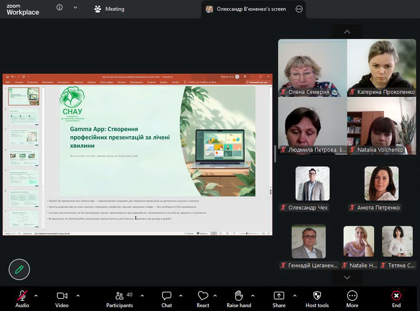The width and height of the screenshot is (420, 311).
Task: Click the Raise hand icon
Action: 239,296
